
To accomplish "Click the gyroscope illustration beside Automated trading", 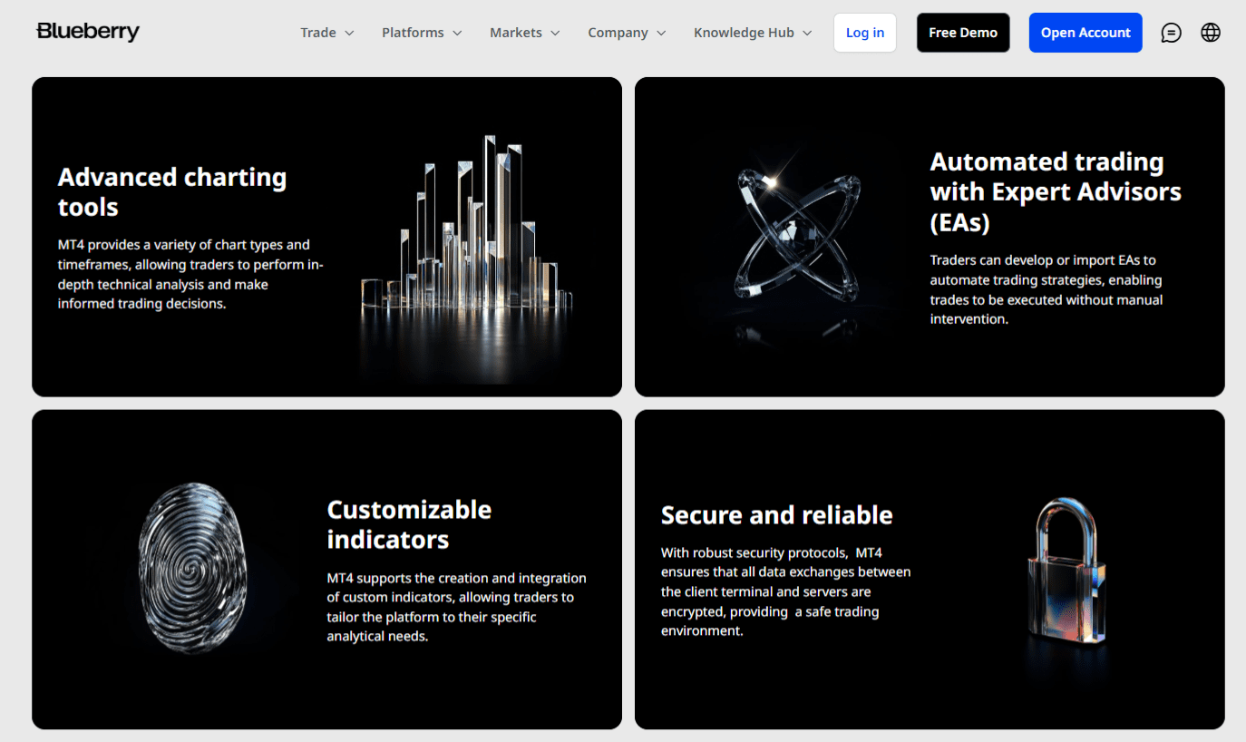I will (x=798, y=236).
